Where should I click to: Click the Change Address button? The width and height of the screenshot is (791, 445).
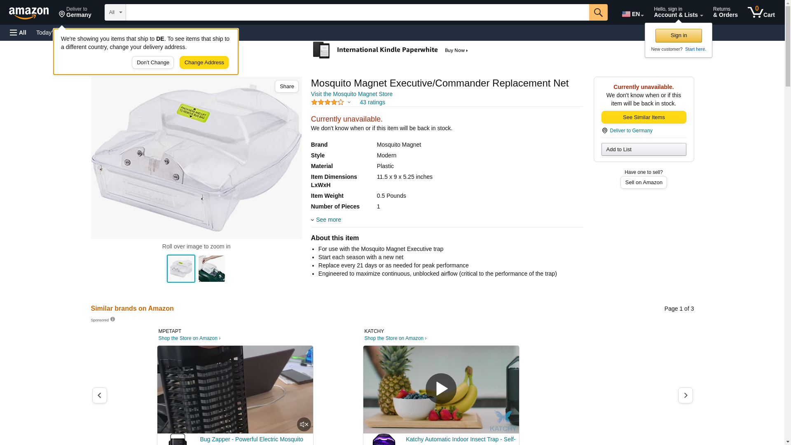(204, 63)
